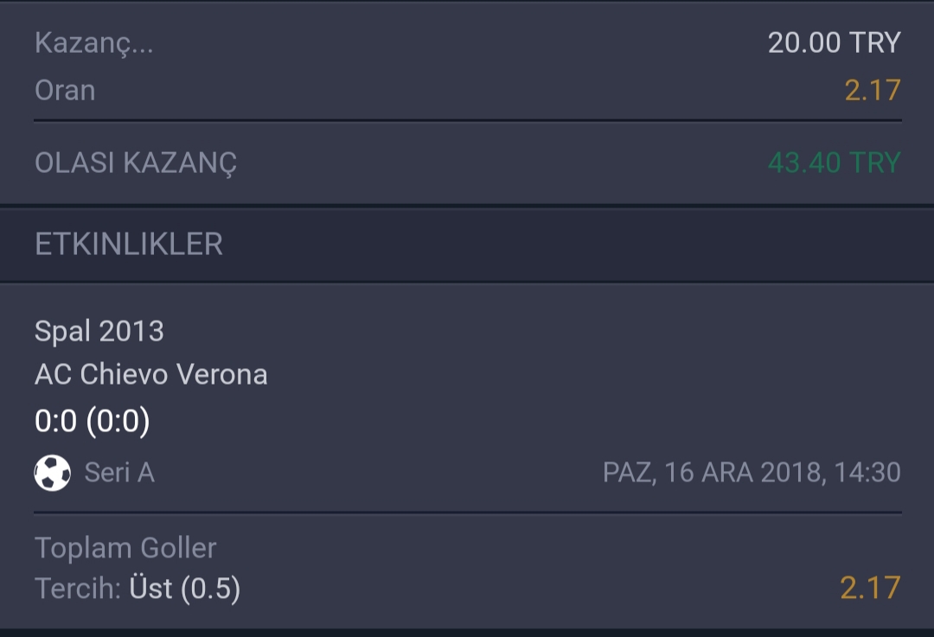Click the TRY currency next to 20.00

pos(874,43)
